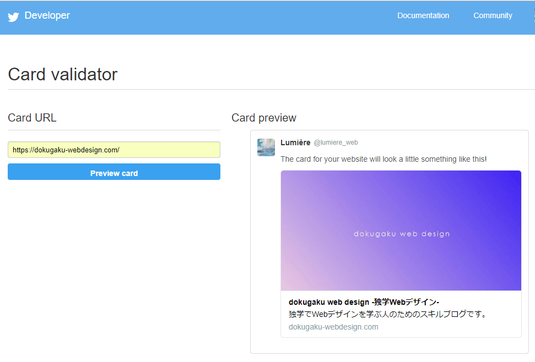
Task: Click the Card URL input field
Action: tap(114, 150)
